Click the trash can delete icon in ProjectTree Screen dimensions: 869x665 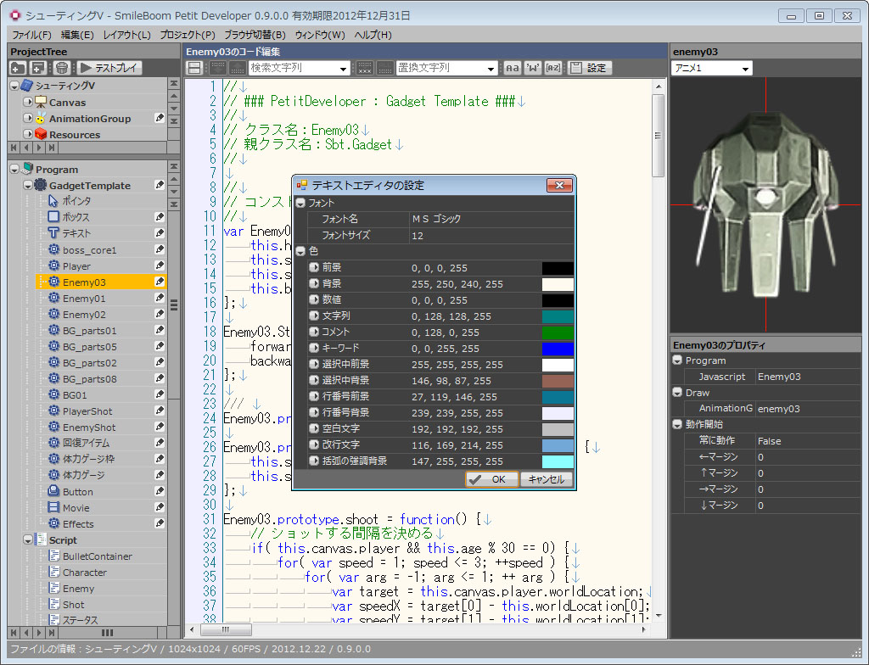click(62, 68)
